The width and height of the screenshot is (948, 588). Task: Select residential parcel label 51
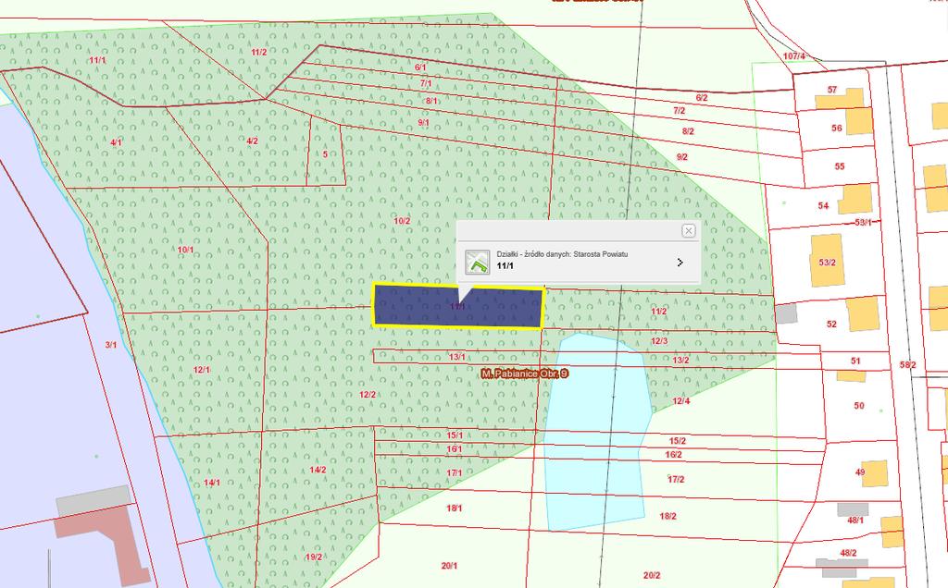[855, 361]
